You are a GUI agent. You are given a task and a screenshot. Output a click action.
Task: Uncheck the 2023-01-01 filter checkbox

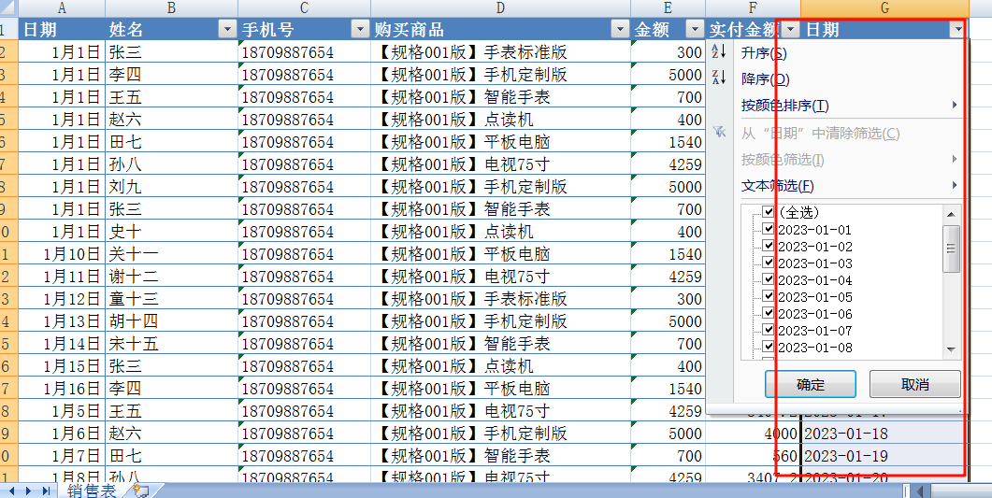pos(769,229)
